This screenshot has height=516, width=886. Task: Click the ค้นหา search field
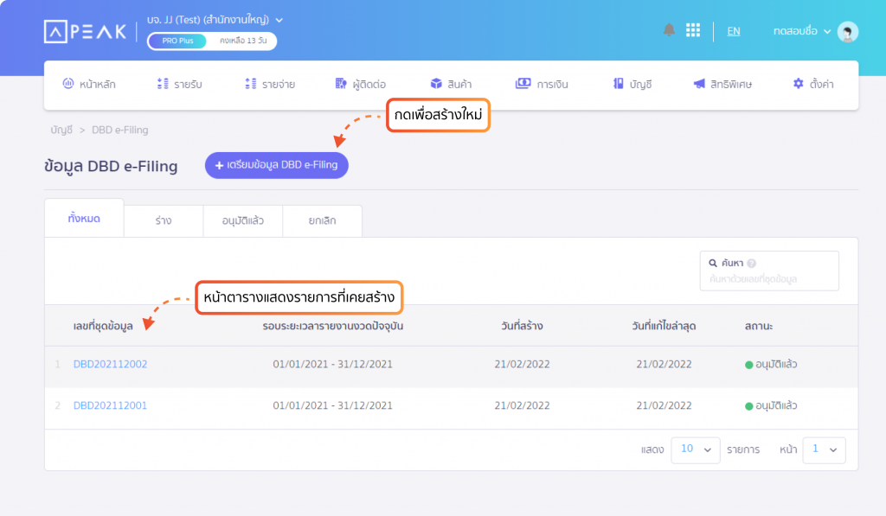[769, 271]
